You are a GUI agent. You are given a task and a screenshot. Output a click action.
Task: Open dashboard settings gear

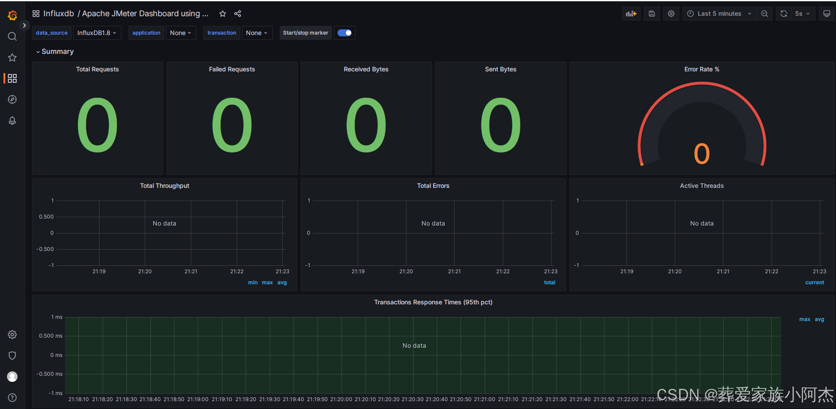671,14
